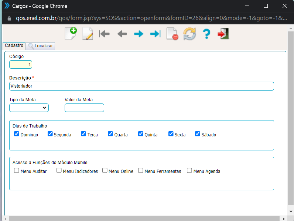Click the Valor da Meta input field

(84, 108)
